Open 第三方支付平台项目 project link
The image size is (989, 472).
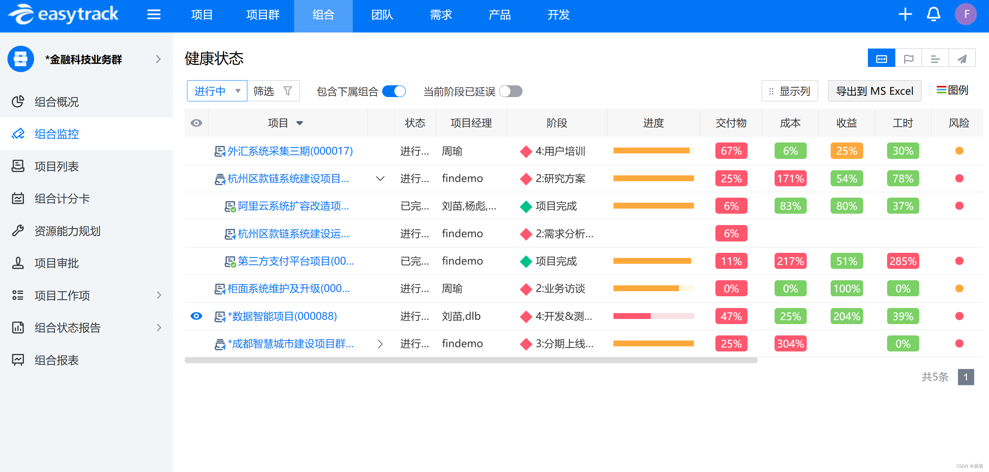(x=296, y=261)
